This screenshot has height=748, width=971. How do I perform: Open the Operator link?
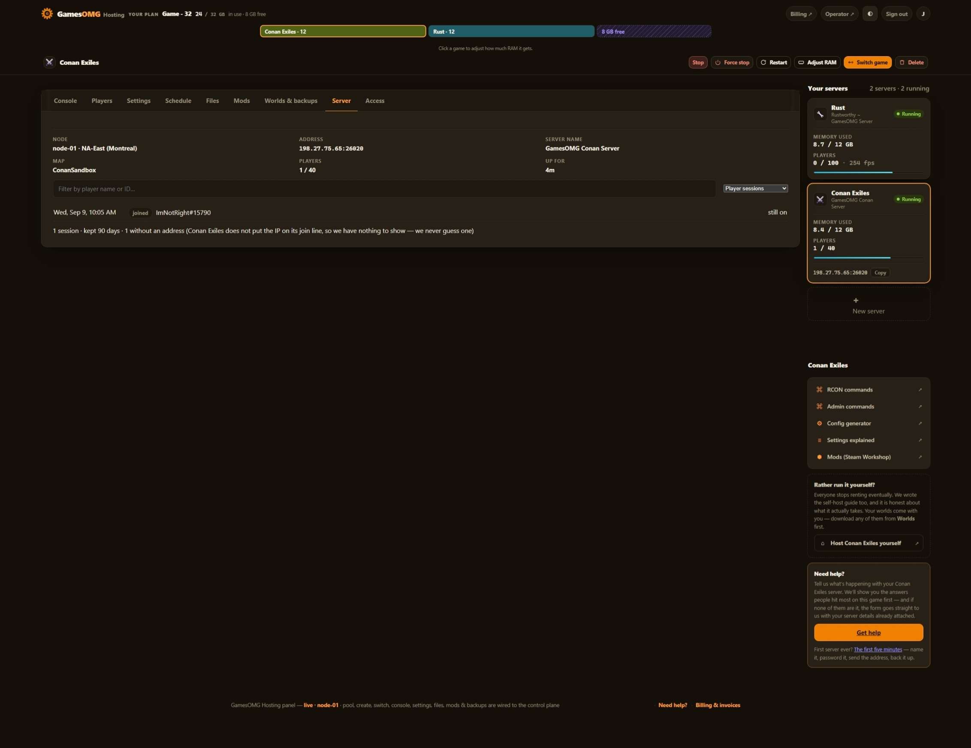tap(839, 14)
